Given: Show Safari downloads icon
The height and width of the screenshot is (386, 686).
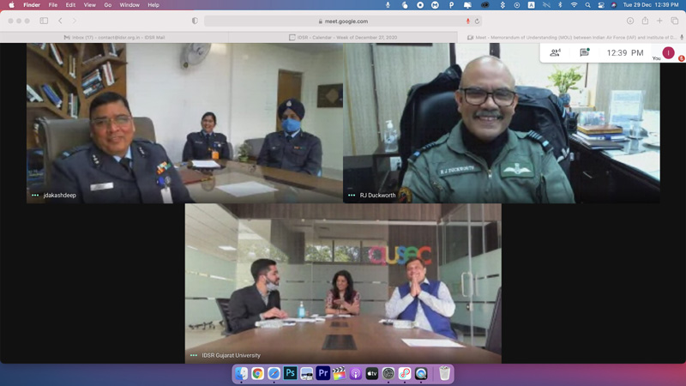Looking at the screenshot, I should pos(630,21).
